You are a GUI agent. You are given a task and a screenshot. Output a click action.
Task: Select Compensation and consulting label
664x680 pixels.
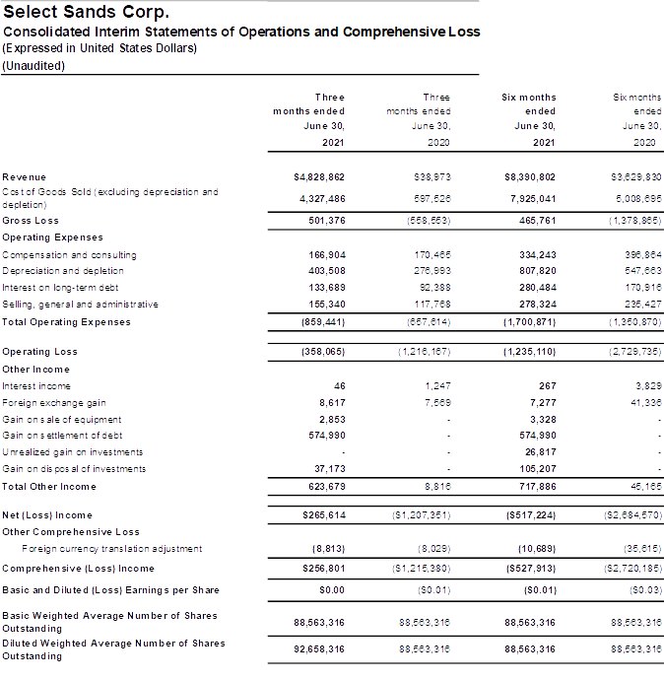[69, 255]
